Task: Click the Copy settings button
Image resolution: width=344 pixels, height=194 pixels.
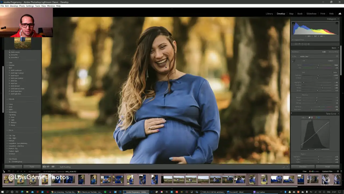Action: click(13, 167)
